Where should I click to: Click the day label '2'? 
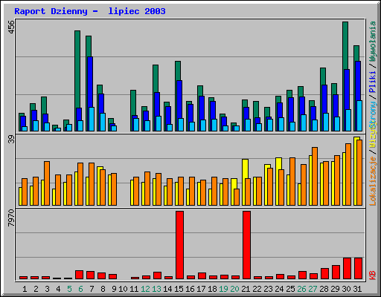(36, 289)
